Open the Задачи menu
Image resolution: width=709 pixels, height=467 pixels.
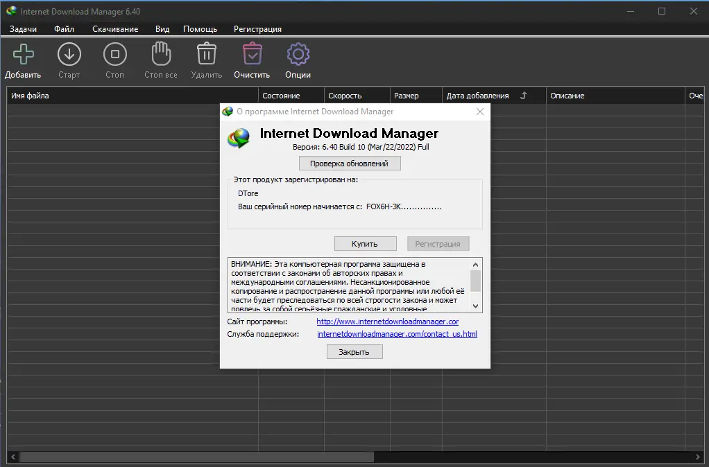pyautogui.click(x=23, y=29)
